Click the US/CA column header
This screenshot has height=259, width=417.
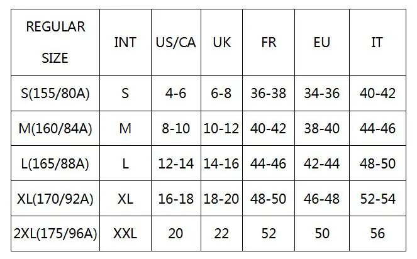point(176,43)
